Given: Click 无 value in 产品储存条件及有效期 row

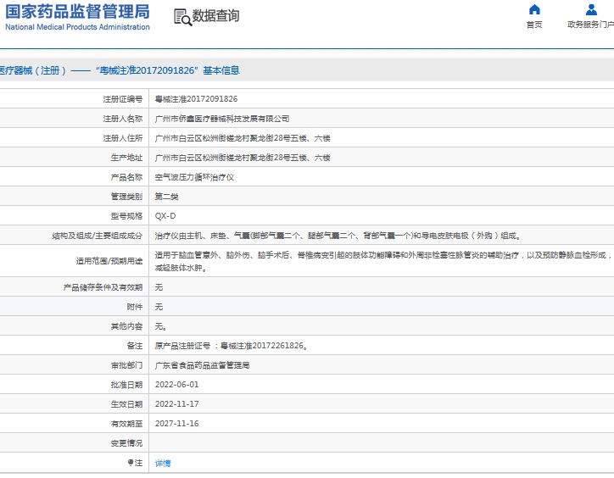Looking at the screenshot, I should [159, 287].
